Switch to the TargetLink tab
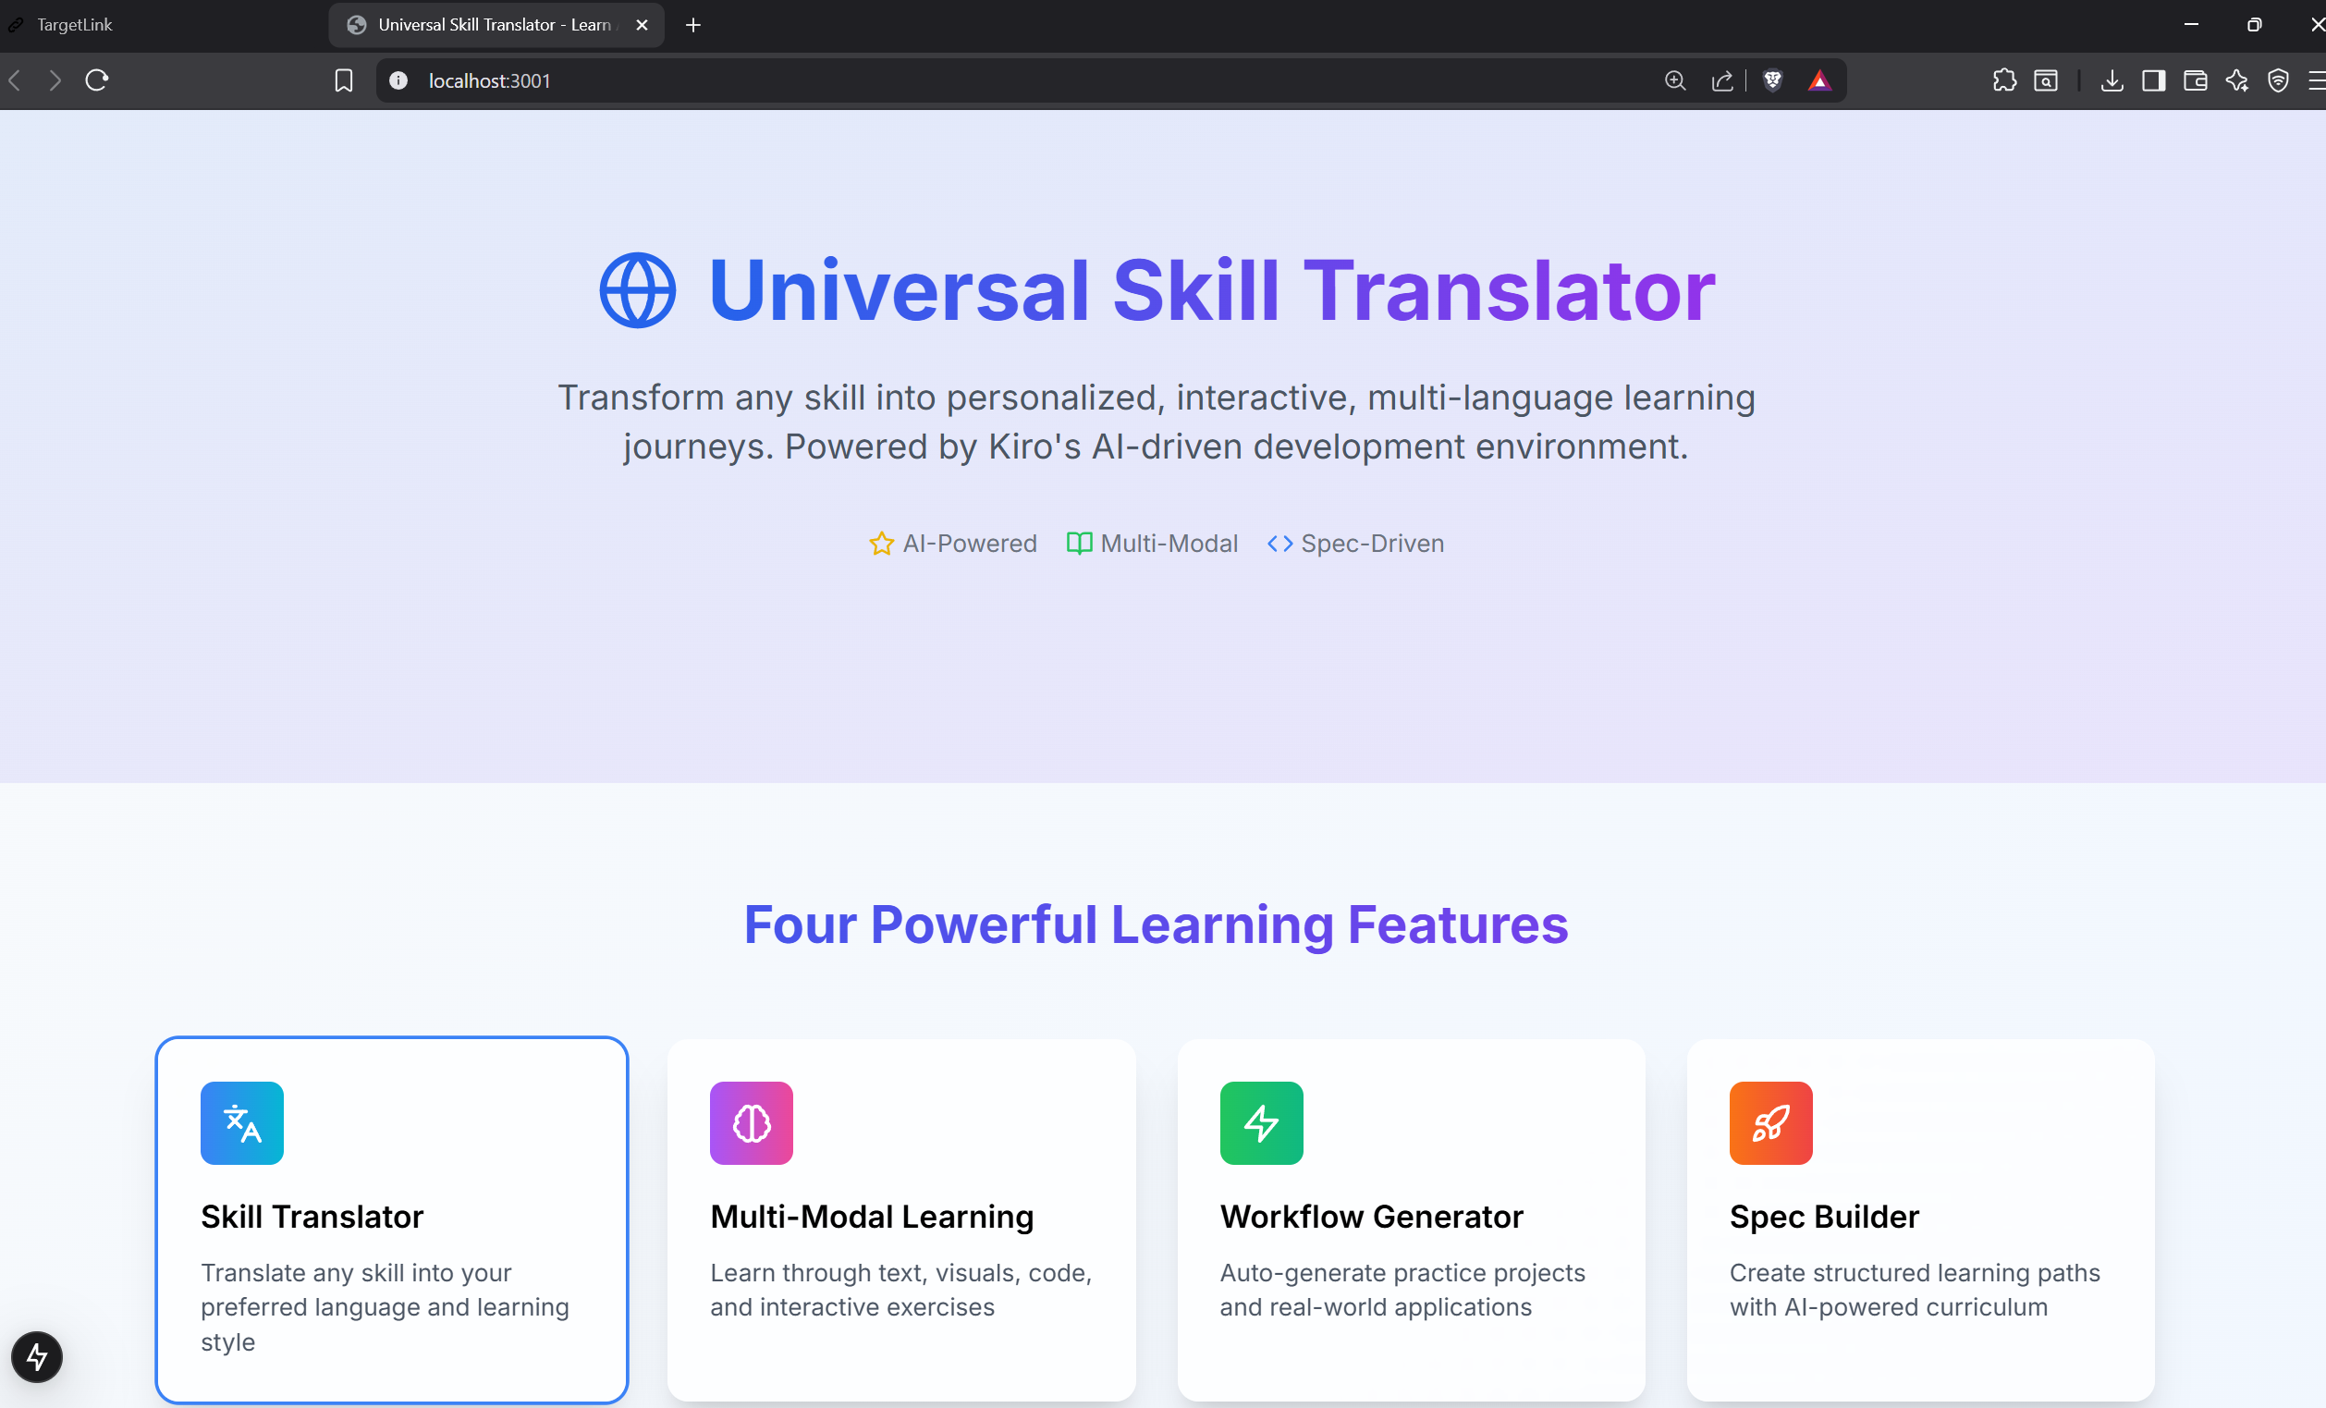The width and height of the screenshot is (2326, 1408). (x=76, y=25)
